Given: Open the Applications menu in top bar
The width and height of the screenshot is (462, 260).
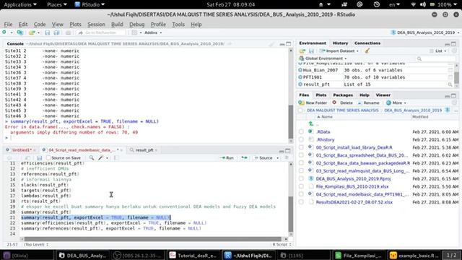Looking at the screenshot, I should [20, 4].
